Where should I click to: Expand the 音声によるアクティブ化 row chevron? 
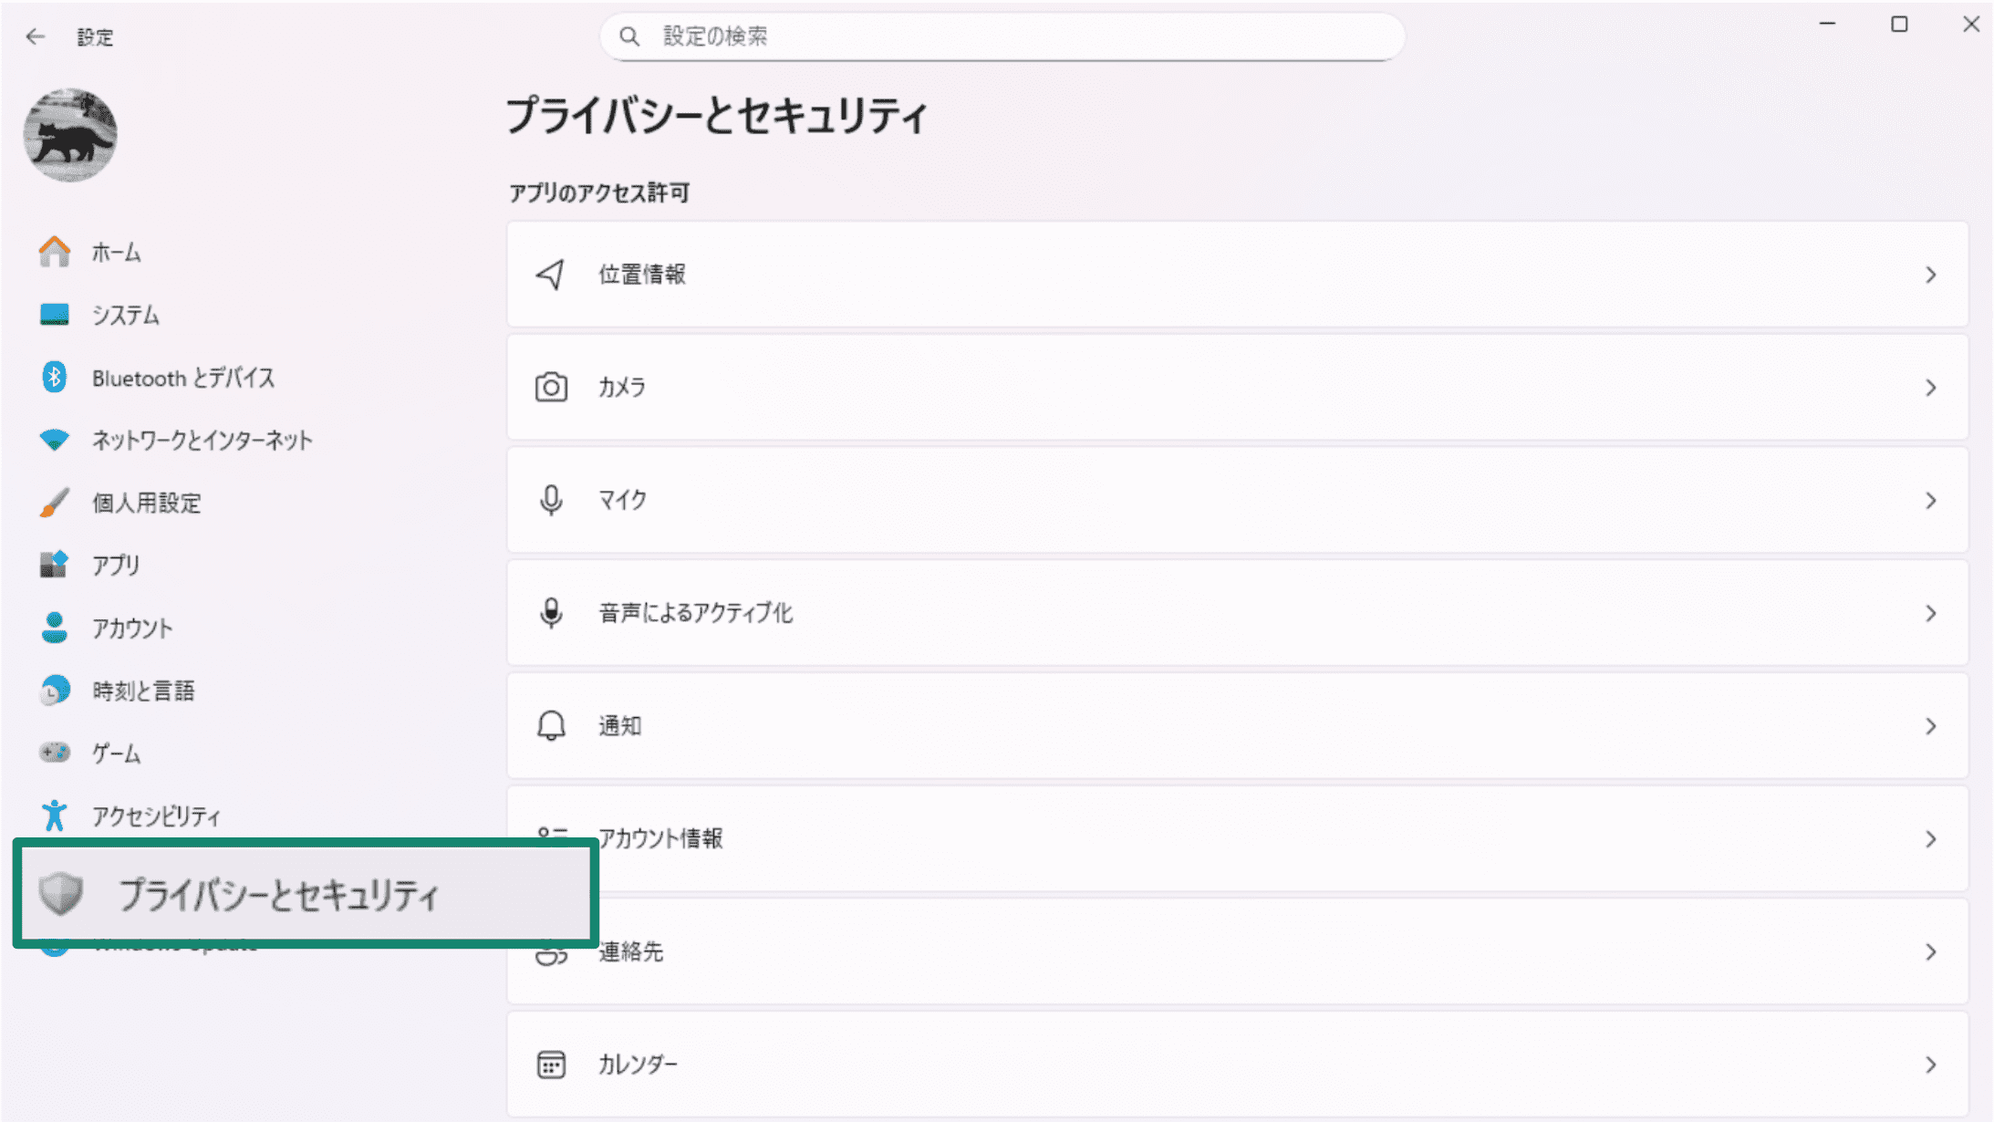[1932, 613]
